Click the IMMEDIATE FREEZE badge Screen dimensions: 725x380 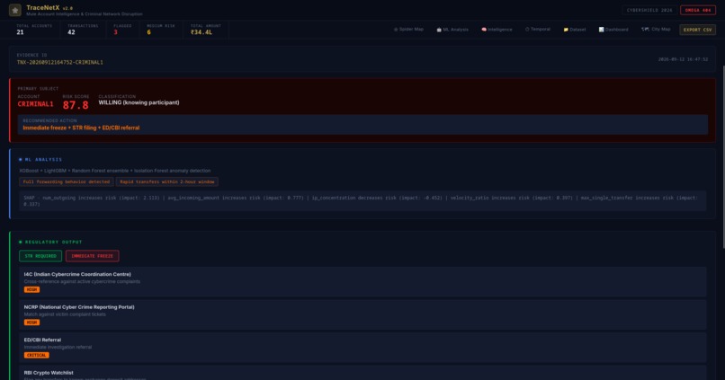tap(92, 256)
